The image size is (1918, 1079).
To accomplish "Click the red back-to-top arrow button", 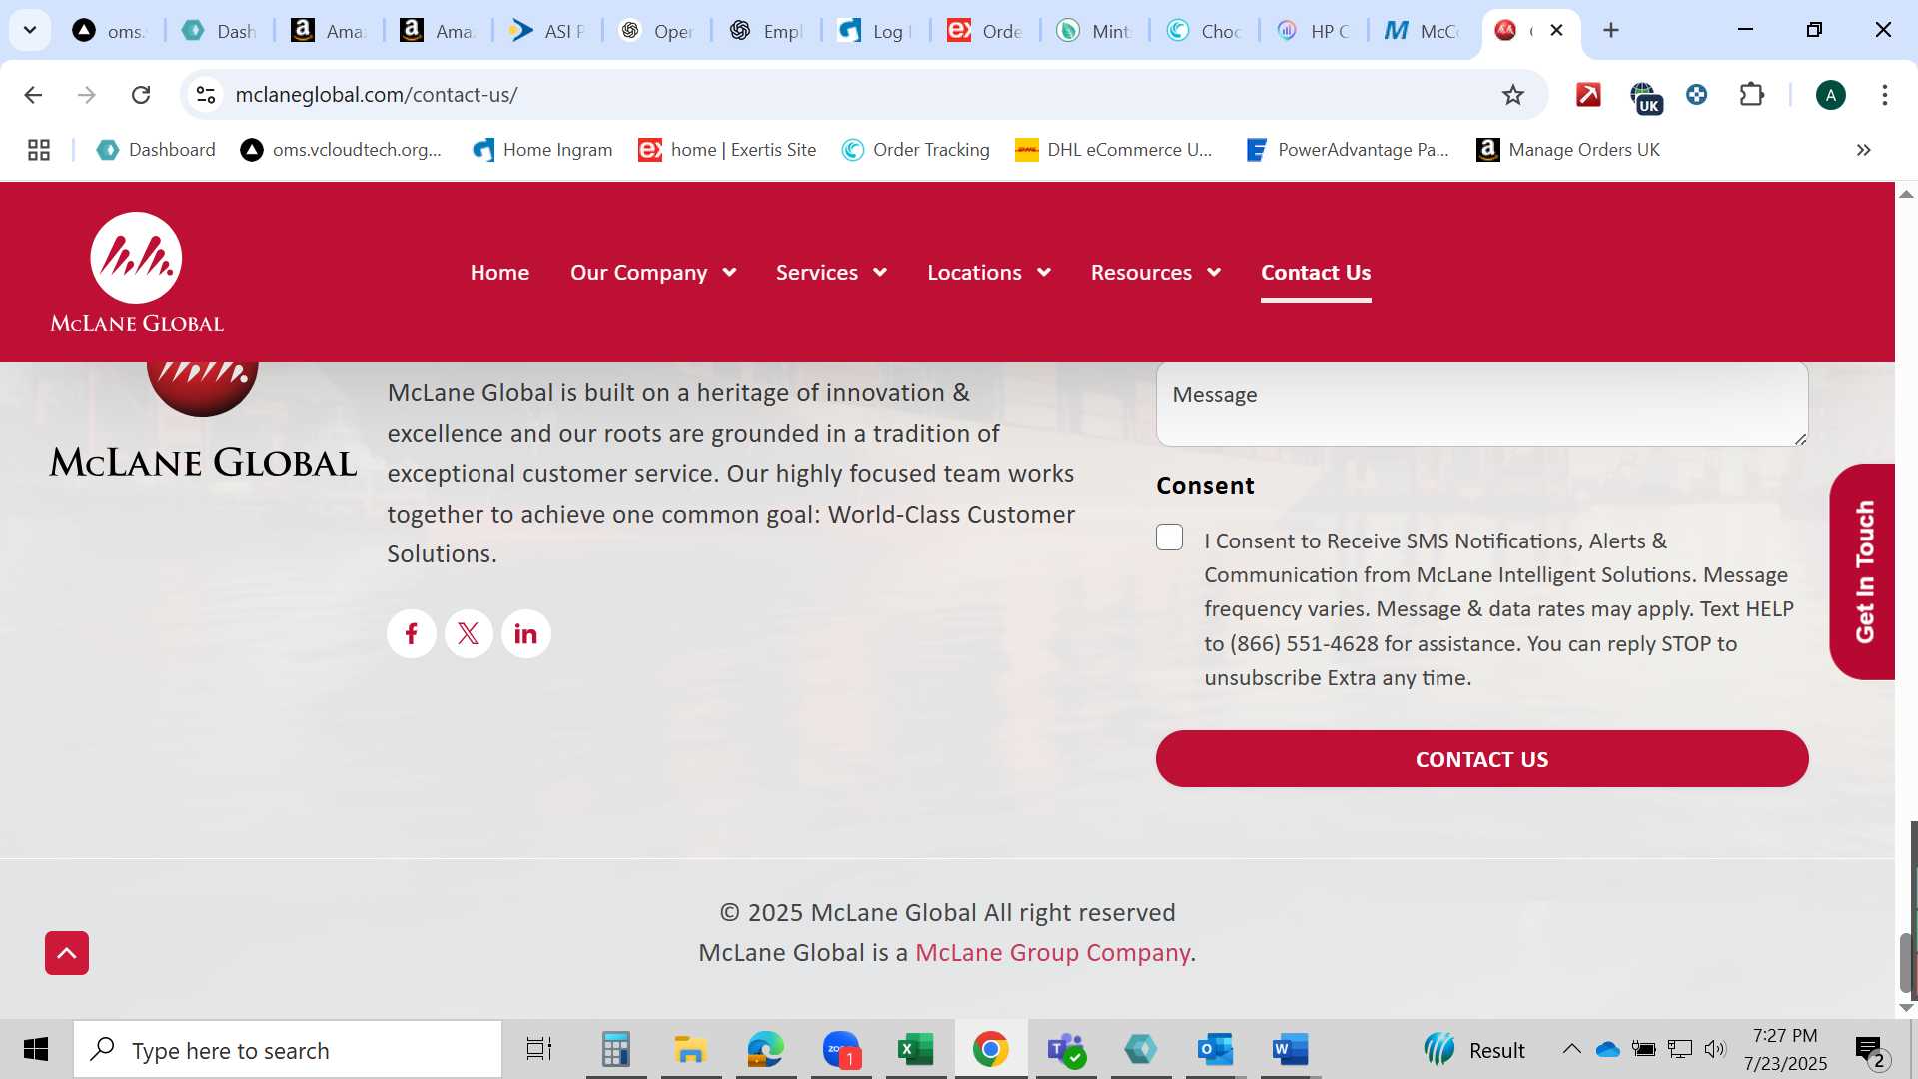I will click(67, 953).
